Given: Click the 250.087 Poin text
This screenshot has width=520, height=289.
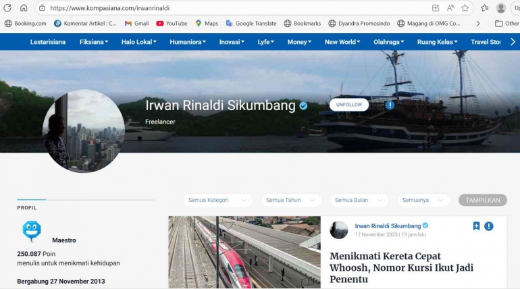Looking at the screenshot, I should tap(36, 254).
